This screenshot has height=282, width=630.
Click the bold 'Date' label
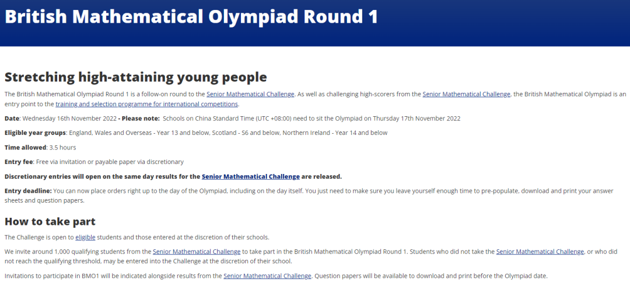12,119
